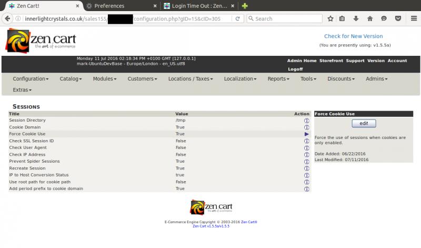Click the info icon for Check SSL Session ID
Screen dimensions: 421x248
click(306, 141)
